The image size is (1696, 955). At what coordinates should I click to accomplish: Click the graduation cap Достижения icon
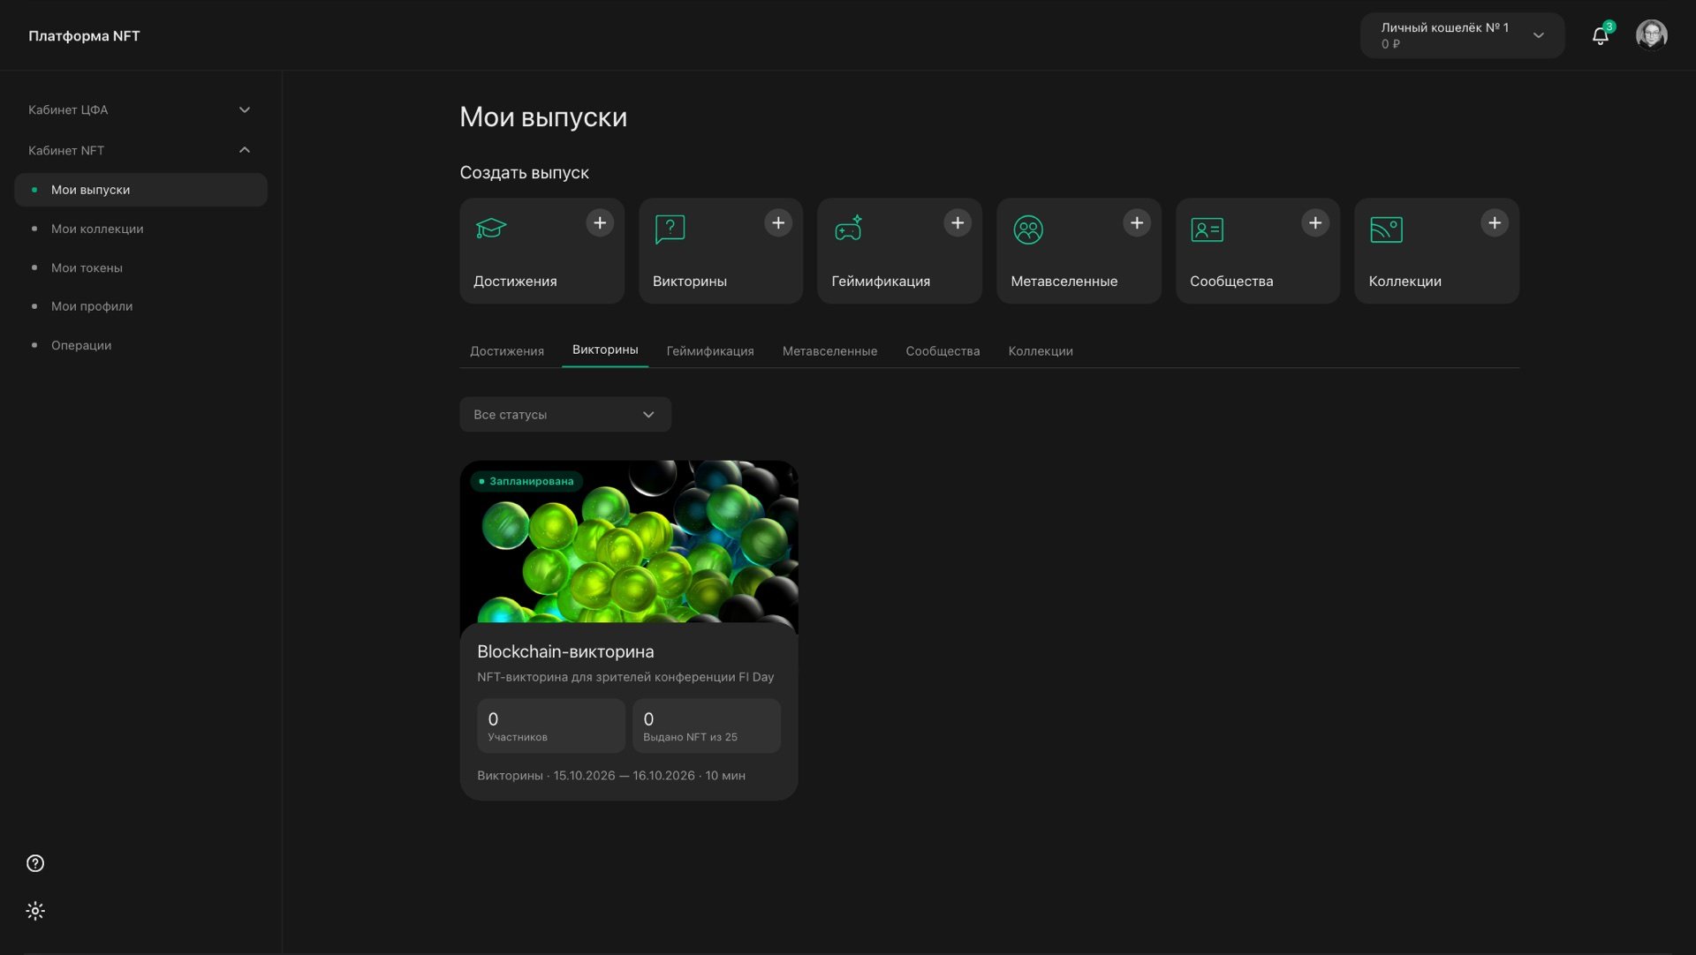tap(491, 229)
